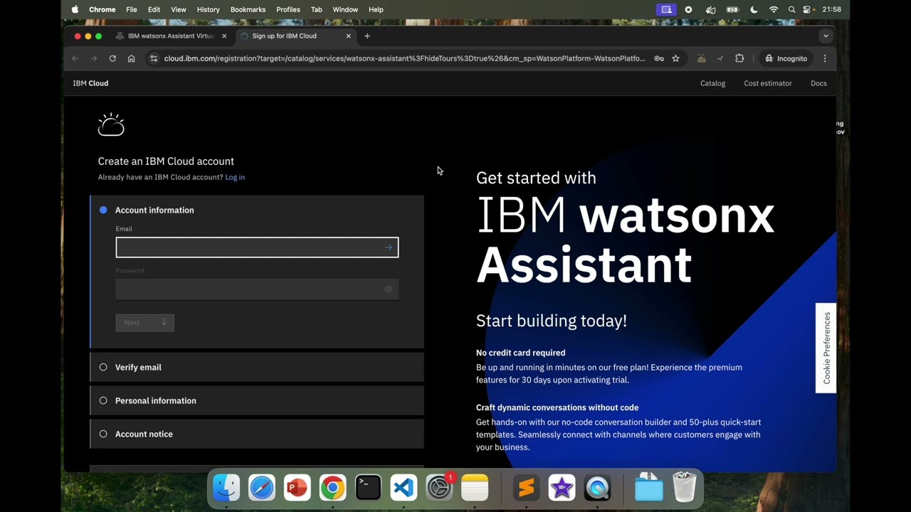911x512 pixels.
Task: Open Spotlight search in menu bar
Action: coord(791,9)
